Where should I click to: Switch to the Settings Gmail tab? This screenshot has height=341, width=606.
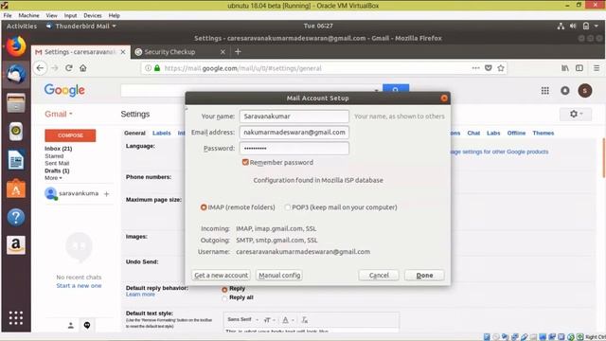click(x=80, y=52)
